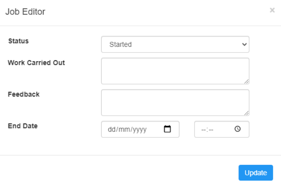Open the End Date calendar picker icon

click(x=167, y=129)
